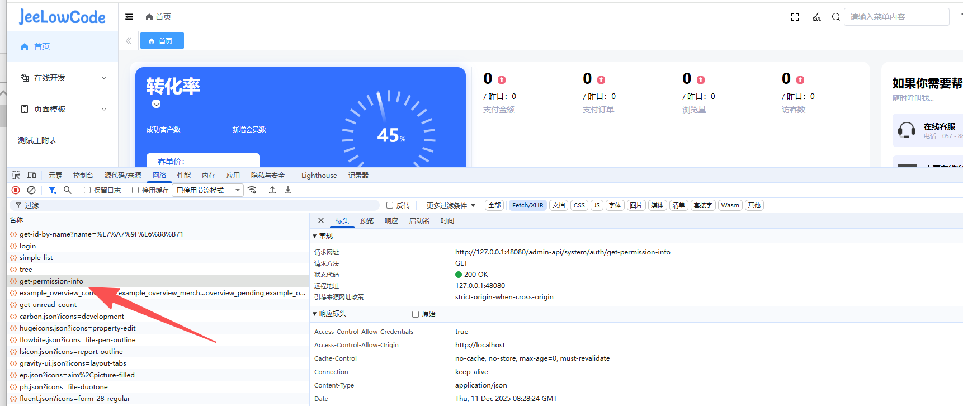Toggle the device toolbar icon in DevTools
Image resolution: width=963 pixels, height=406 pixels.
point(31,175)
